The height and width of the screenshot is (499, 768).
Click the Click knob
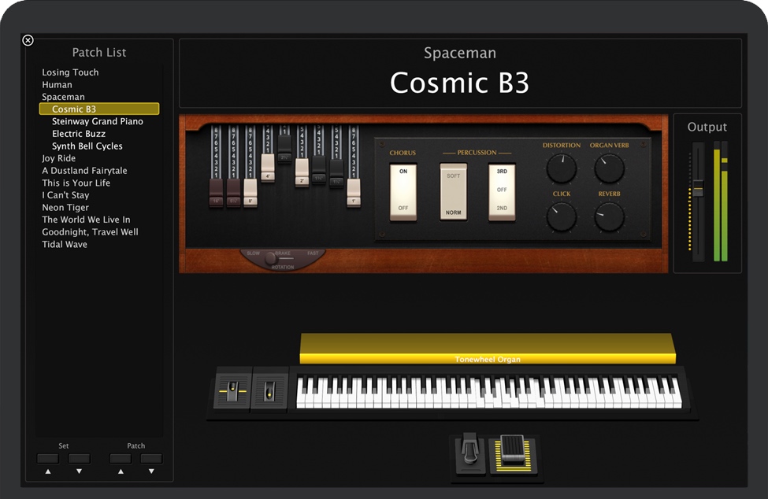coord(561,216)
